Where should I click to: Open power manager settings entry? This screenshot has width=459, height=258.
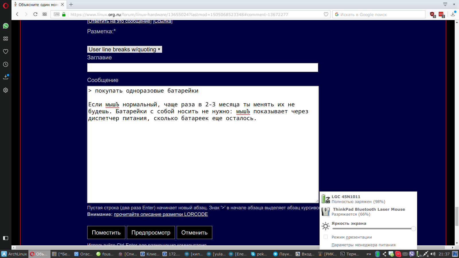[x=363, y=245]
